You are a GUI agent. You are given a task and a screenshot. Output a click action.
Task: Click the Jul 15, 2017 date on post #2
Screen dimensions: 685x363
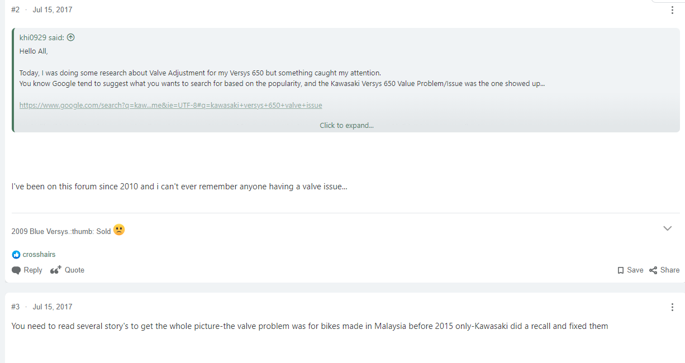[x=53, y=10]
